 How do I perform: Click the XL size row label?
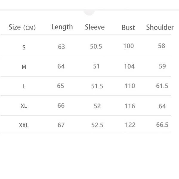tap(24, 106)
